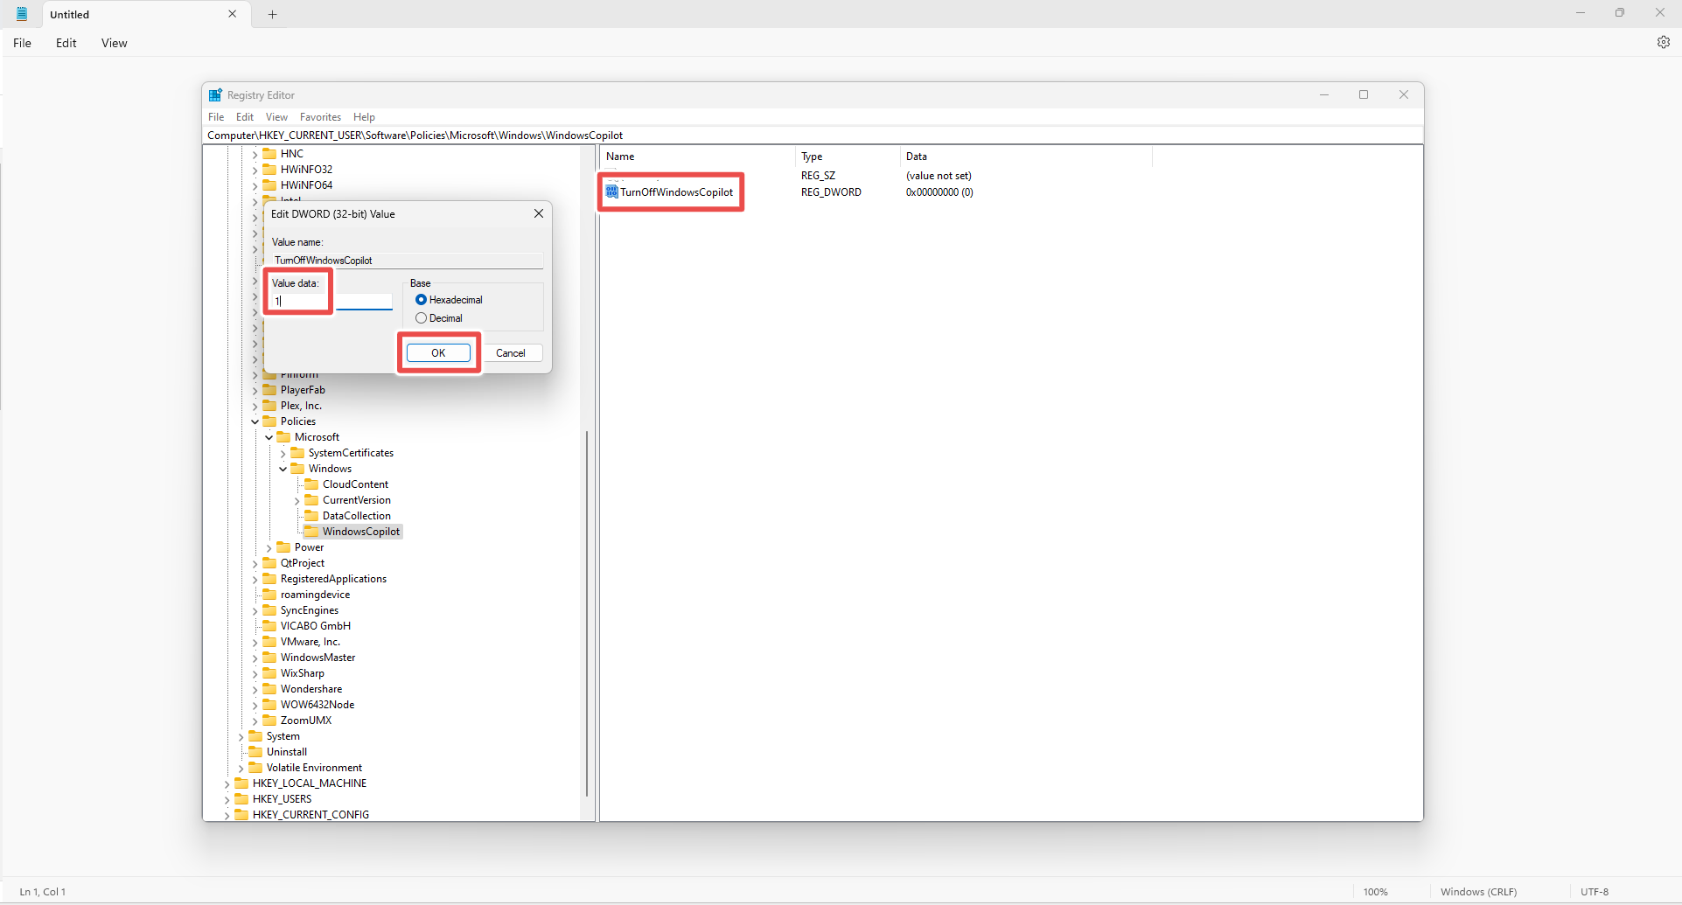
Task: Select the TurnOffWindowsCopilot value name
Action: pos(677,192)
